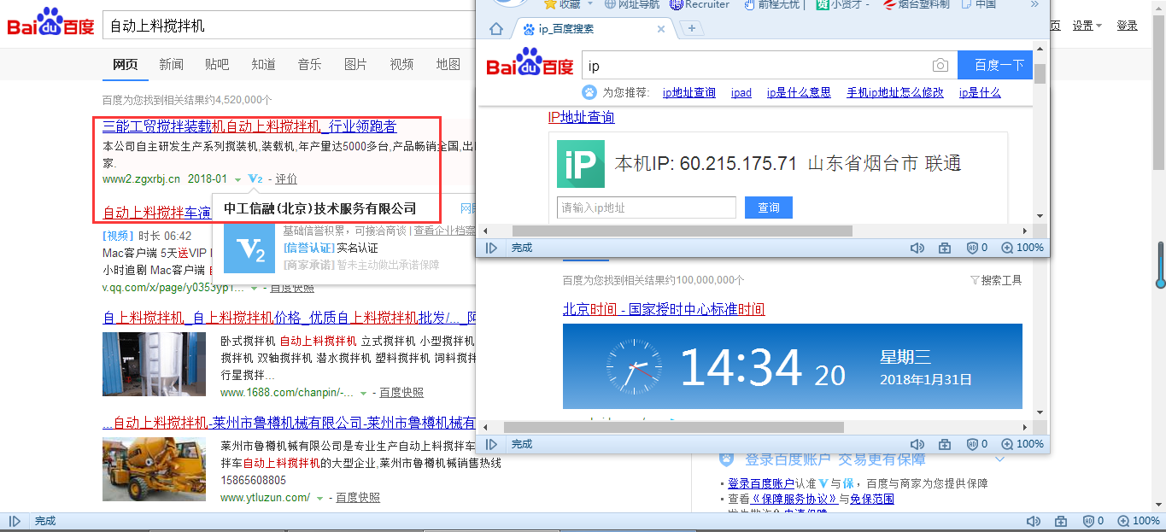This screenshot has width=1166, height=532.
Task: Click the 请输入ip地址 input field
Action: [647, 208]
